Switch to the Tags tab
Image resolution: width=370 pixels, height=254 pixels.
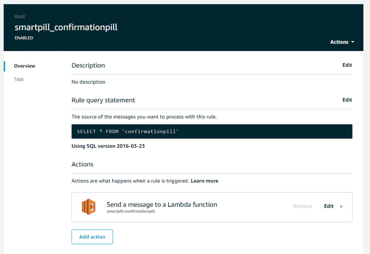[x=19, y=79]
